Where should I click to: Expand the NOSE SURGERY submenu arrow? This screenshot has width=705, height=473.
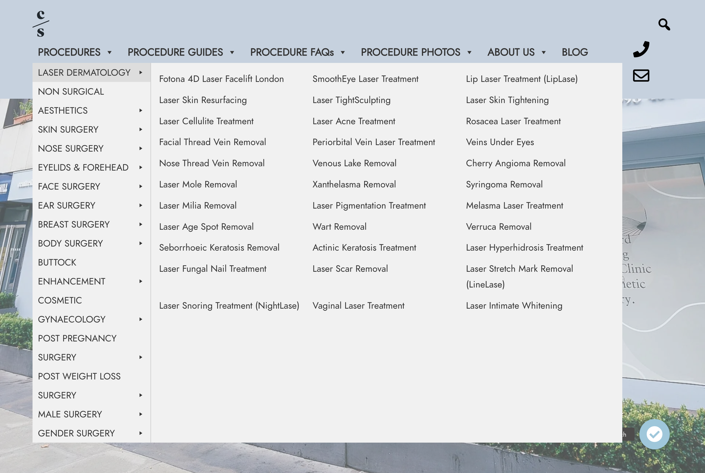coord(140,148)
